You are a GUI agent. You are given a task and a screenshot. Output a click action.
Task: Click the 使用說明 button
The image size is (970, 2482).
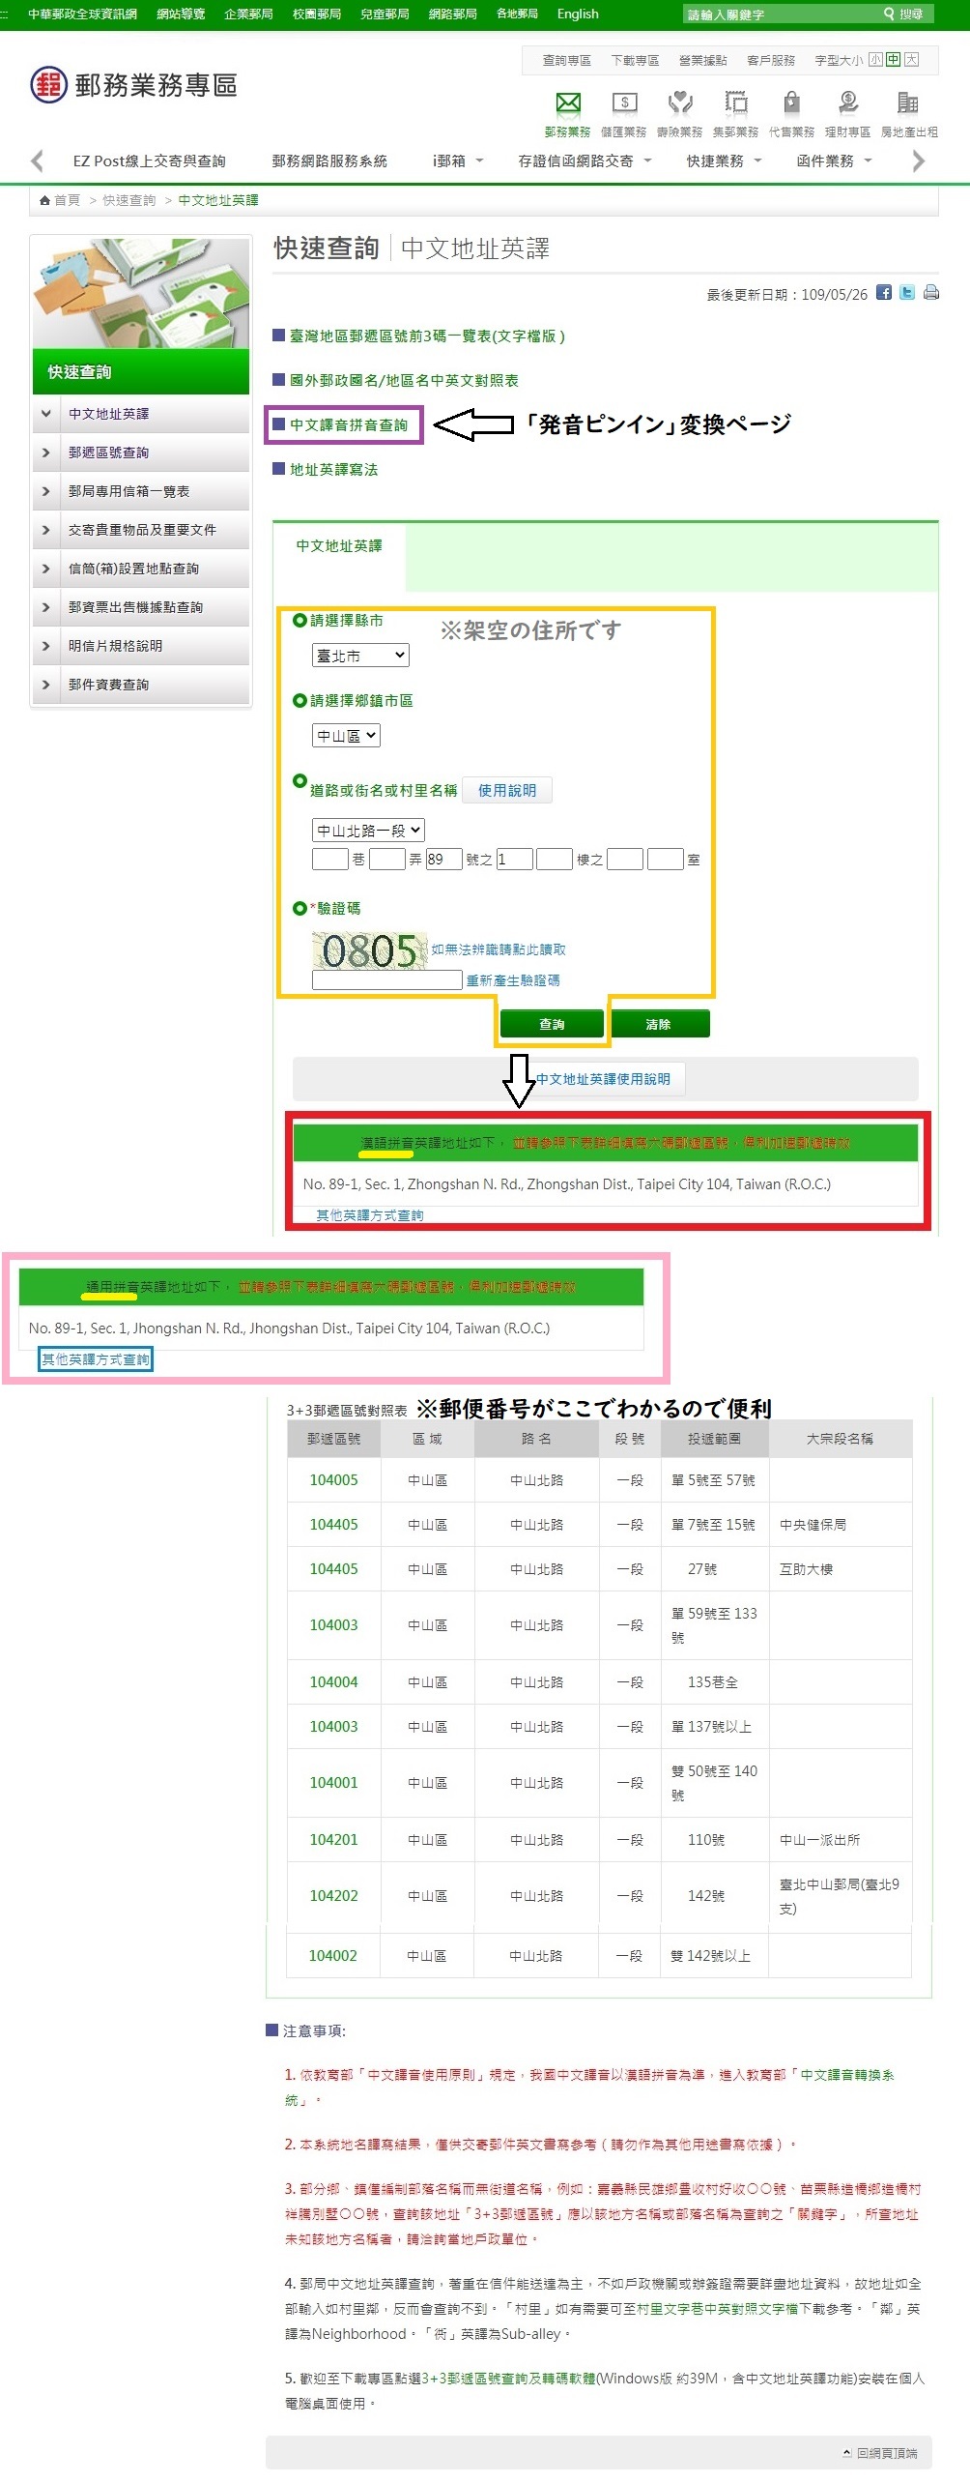[507, 790]
